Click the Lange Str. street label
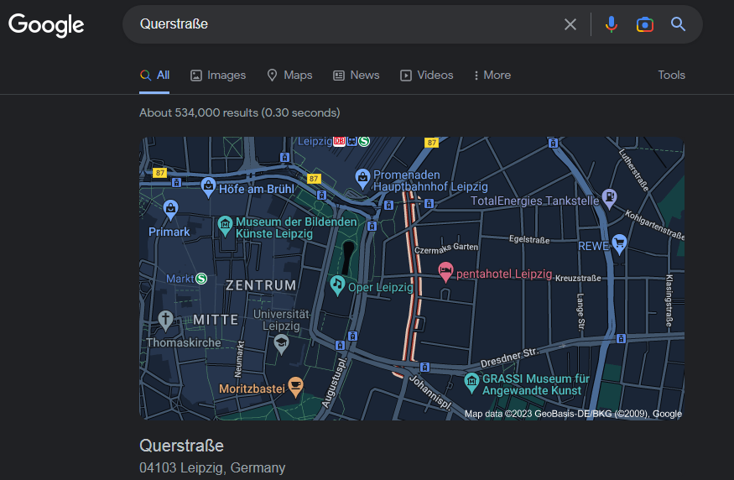Image resolution: width=734 pixels, height=480 pixels. pos(581,311)
